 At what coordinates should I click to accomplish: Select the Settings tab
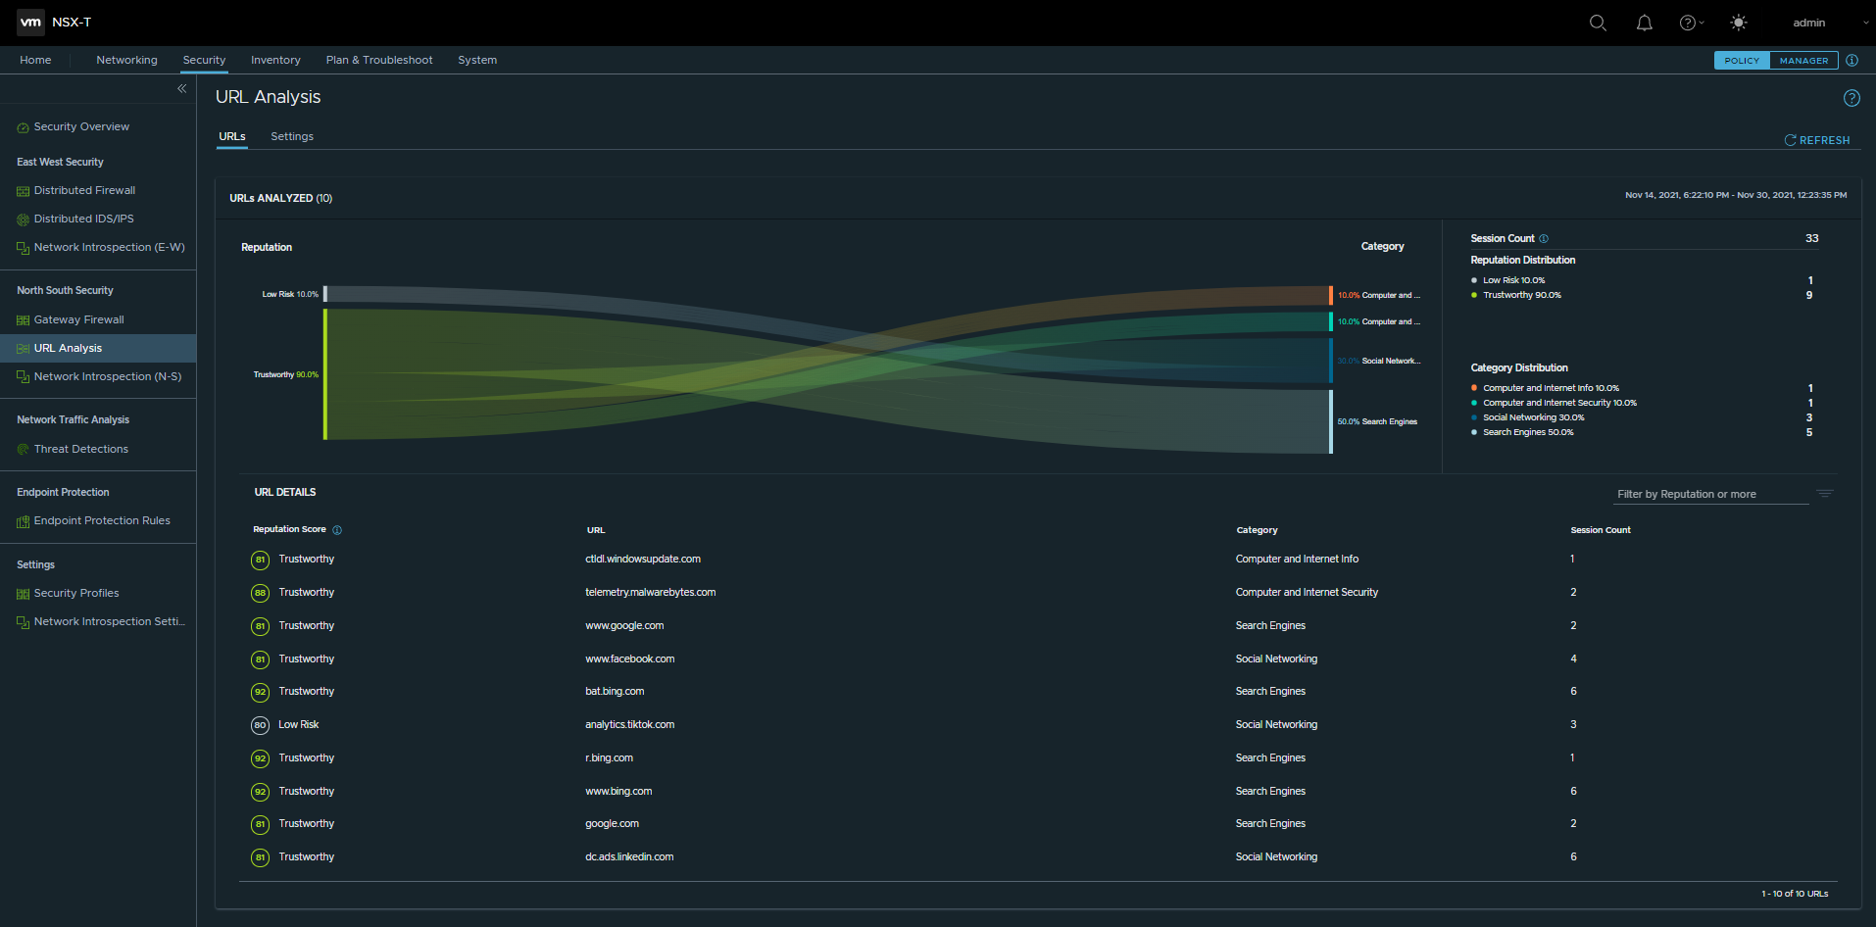(x=292, y=136)
